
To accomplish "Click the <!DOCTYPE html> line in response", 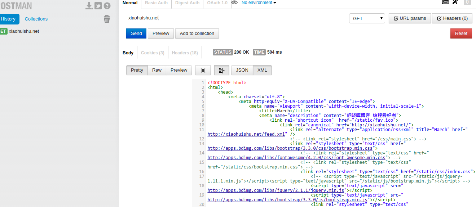I will (227, 83).
